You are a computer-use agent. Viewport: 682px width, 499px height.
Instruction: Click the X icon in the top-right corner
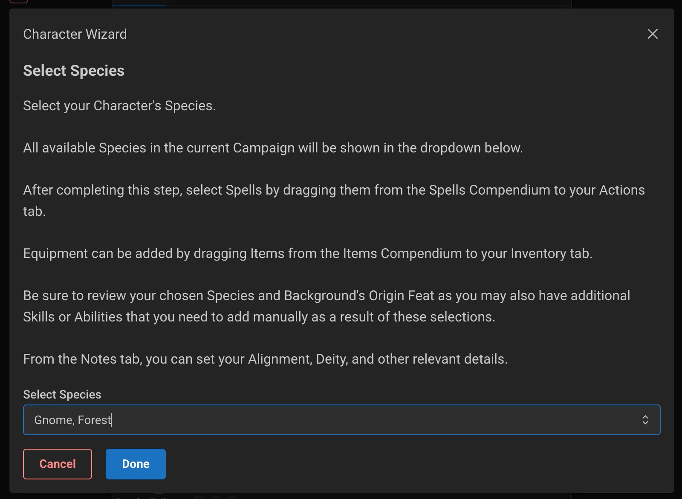click(653, 34)
